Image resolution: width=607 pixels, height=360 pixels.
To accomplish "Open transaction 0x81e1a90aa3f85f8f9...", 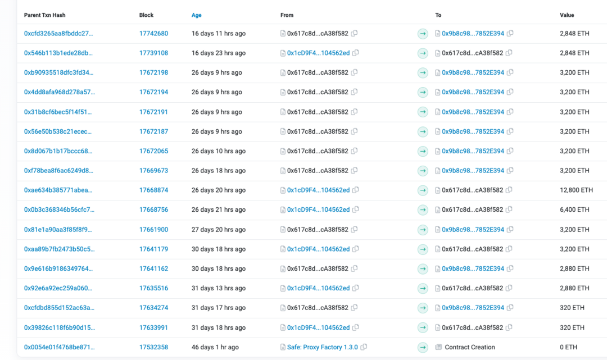I will (58, 229).
